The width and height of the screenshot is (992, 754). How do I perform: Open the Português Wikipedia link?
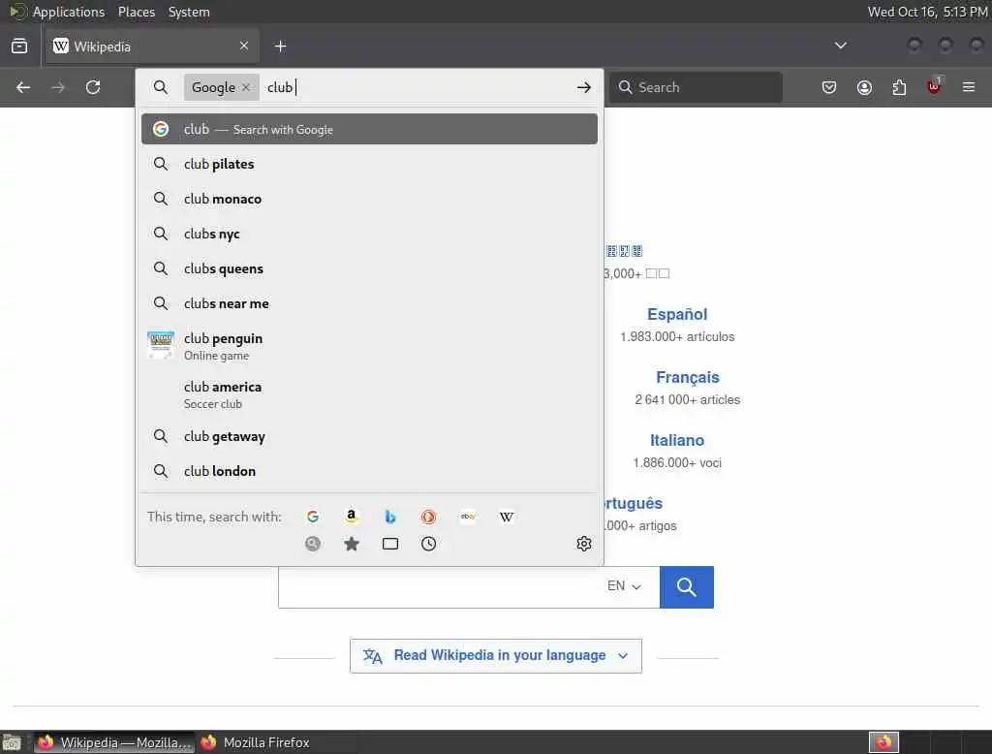coord(634,503)
